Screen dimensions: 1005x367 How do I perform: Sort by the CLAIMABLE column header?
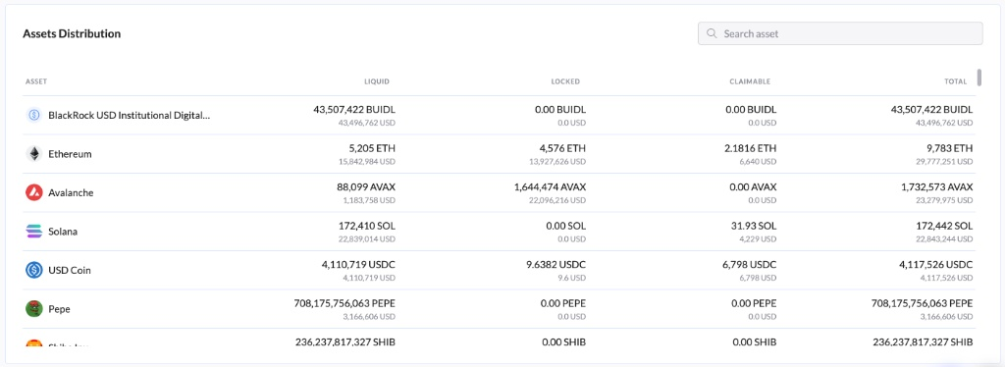pos(750,82)
